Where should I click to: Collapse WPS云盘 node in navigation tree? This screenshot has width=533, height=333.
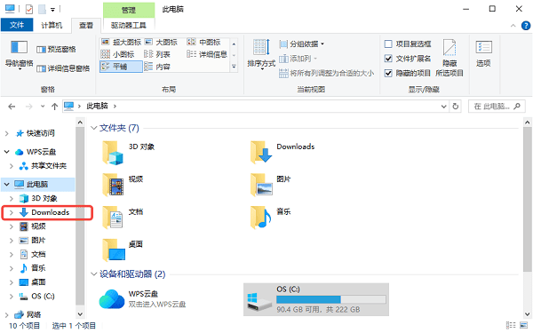coord(7,152)
